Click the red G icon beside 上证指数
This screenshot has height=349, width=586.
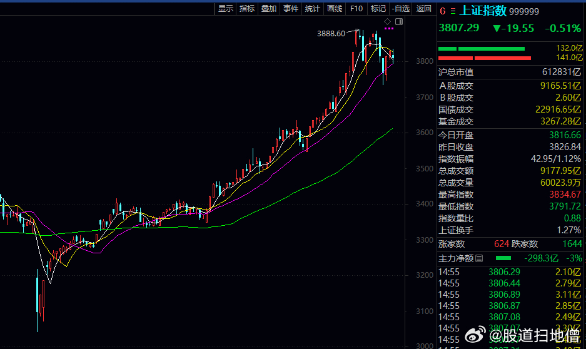click(x=443, y=11)
